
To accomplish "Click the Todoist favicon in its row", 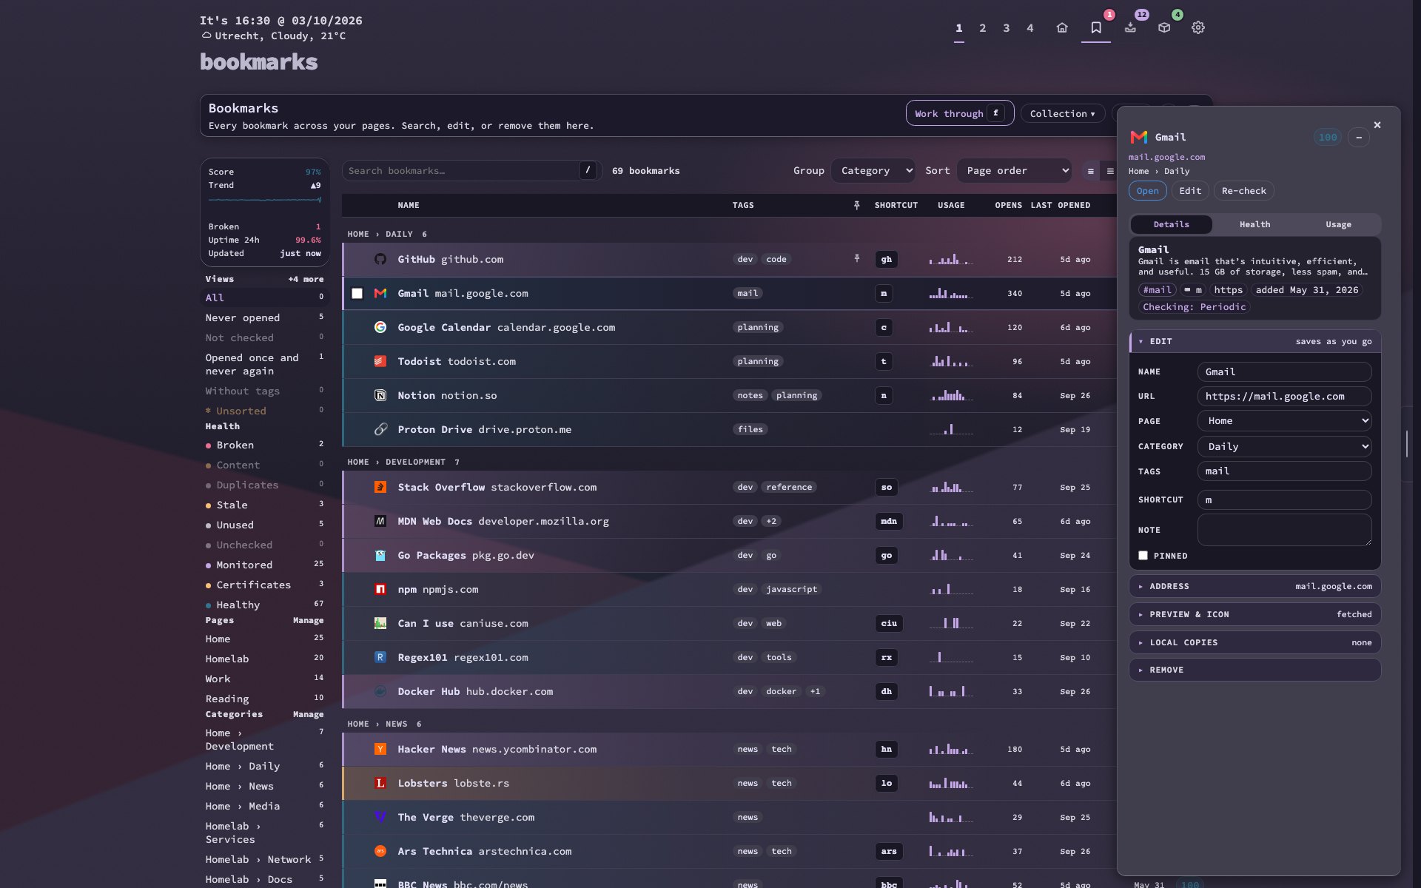I will pos(380,361).
